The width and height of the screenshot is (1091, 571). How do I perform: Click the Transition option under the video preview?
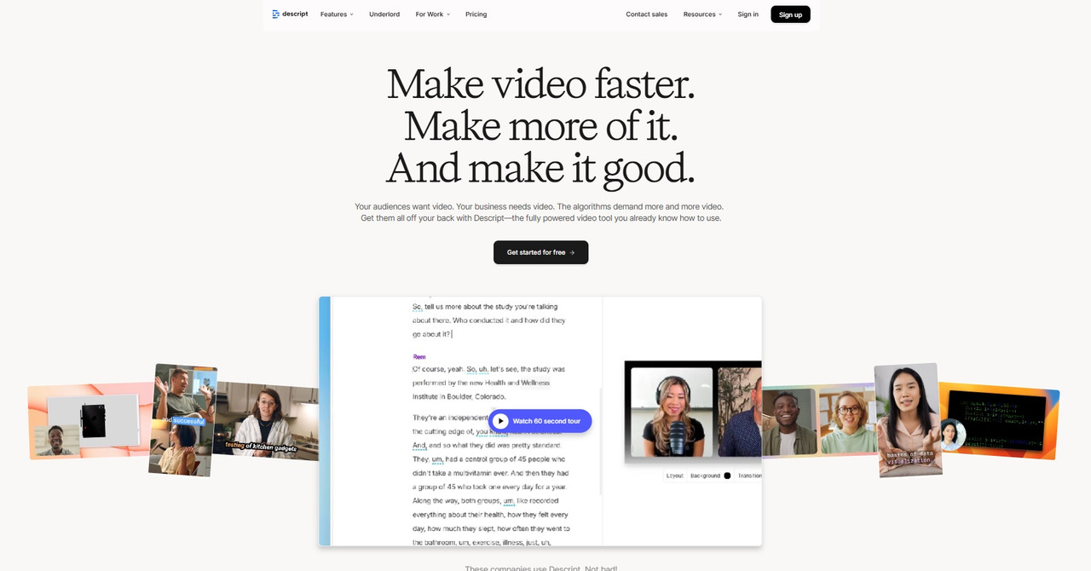[x=750, y=476]
